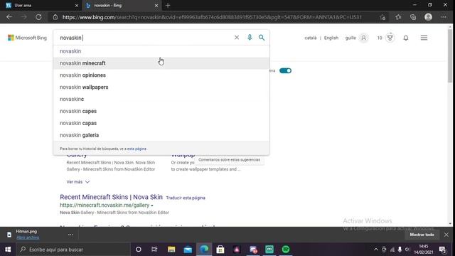Open the Rewards trophy icon
The height and width of the screenshot is (256, 455).
click(x=390, y=38)
